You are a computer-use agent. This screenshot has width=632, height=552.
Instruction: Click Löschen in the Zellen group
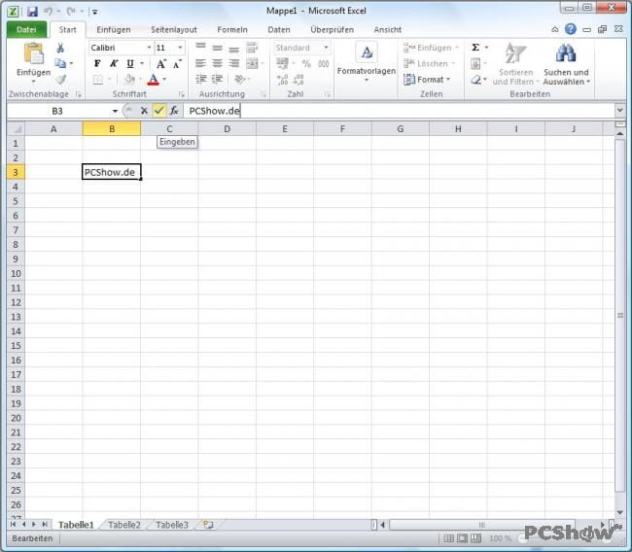click(x=429, y=64)
